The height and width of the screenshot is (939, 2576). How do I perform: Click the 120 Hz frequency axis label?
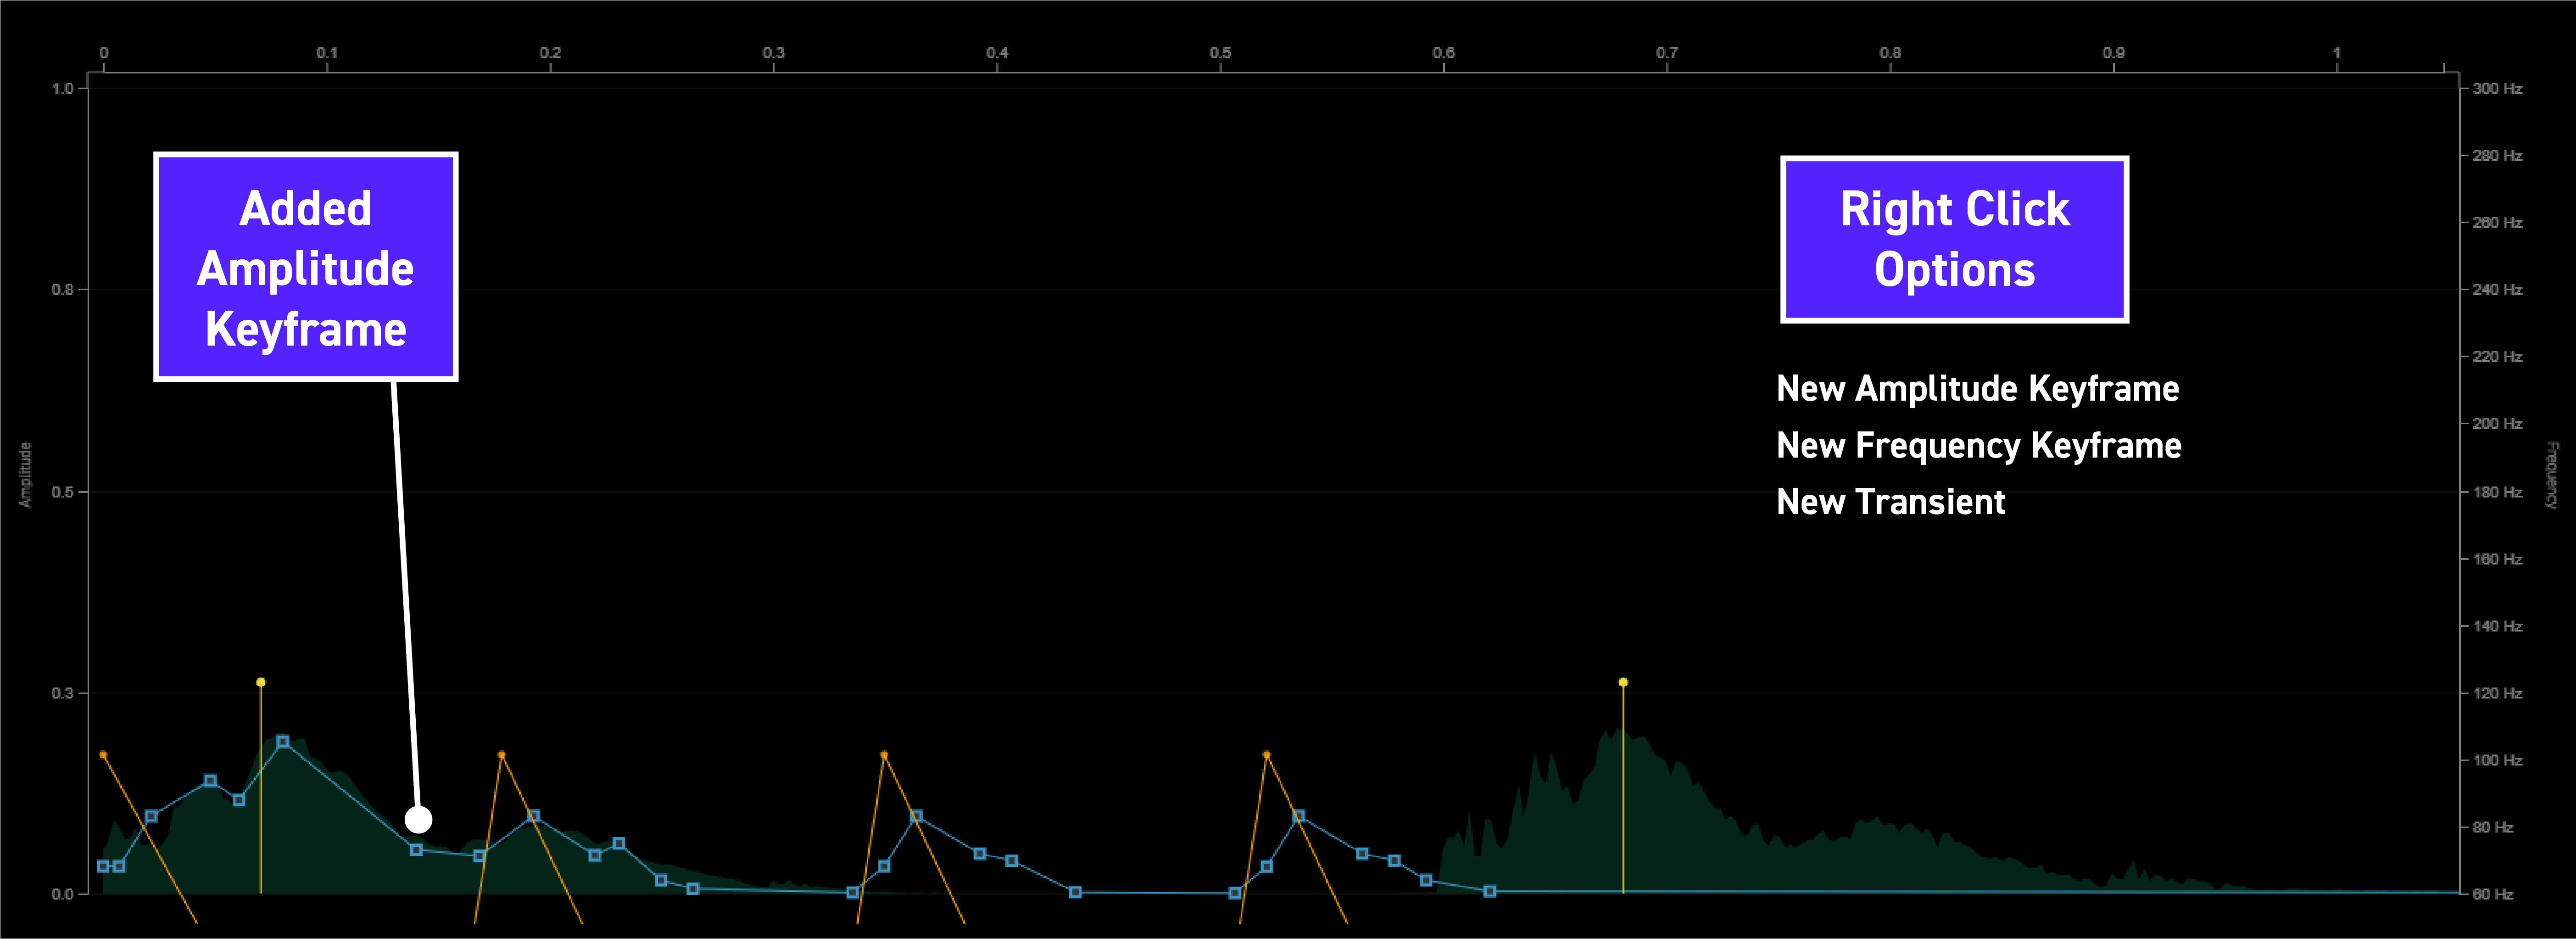(x=2497, y=693)
